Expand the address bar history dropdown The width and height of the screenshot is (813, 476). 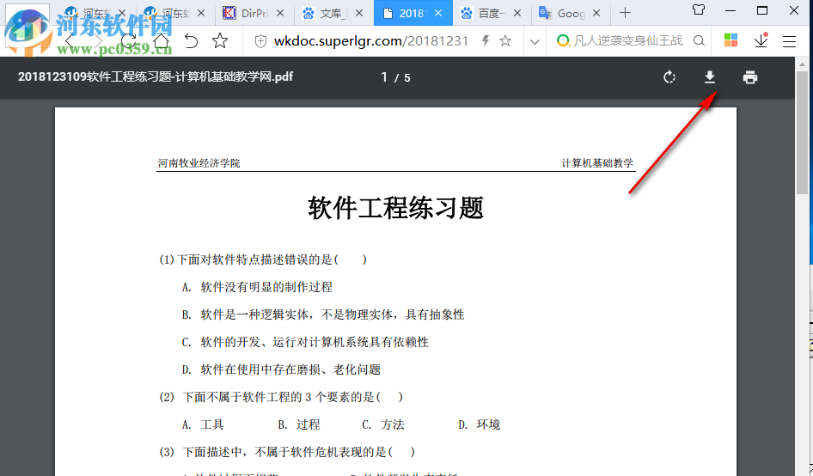click(x=535, y=41)
